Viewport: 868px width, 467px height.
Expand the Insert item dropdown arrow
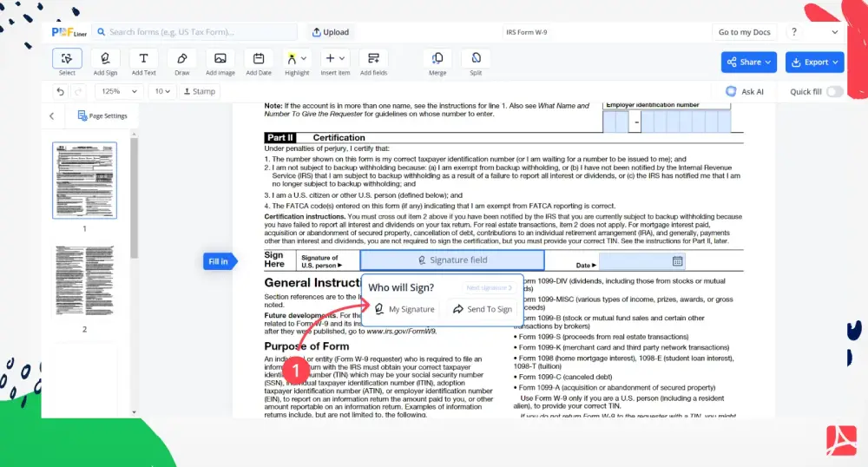(x=342, y=59)
